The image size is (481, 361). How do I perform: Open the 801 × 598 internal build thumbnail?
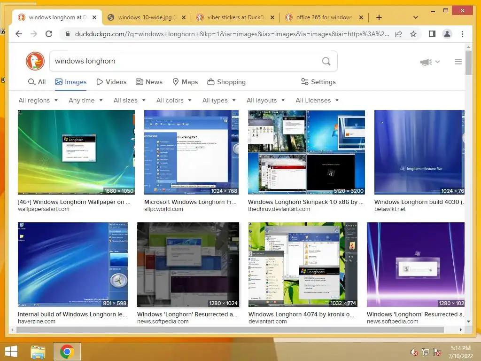pos(73,265)
